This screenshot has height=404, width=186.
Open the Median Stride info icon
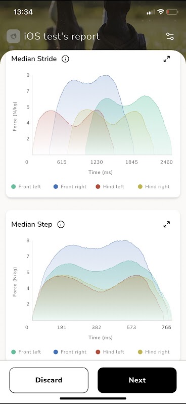tap(65, 59)
